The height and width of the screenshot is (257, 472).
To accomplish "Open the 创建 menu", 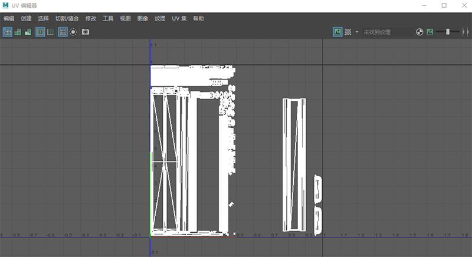I will 26,19.
